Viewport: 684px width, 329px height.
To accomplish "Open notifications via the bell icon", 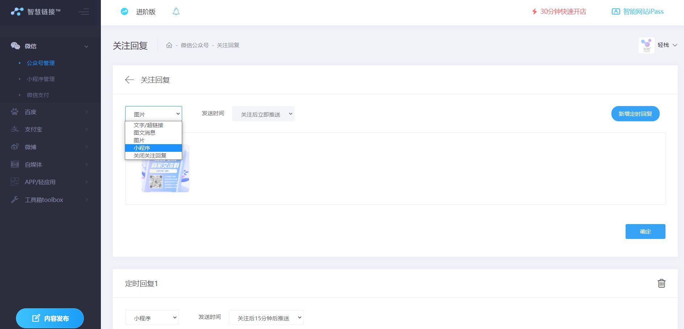I will click(176, 12).
